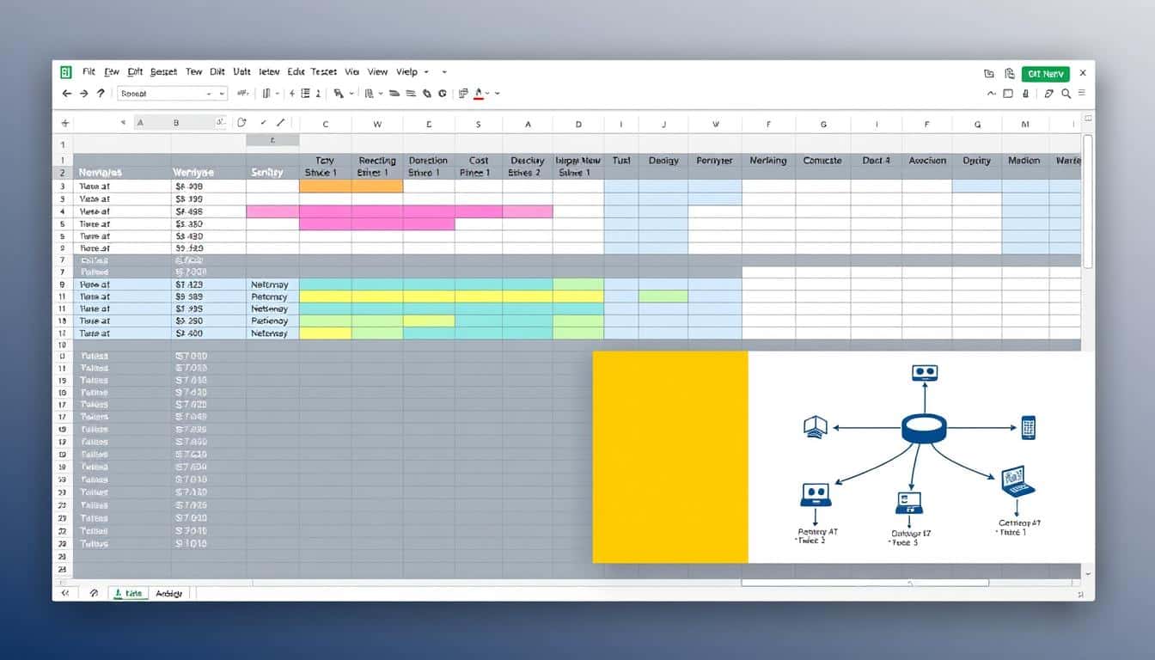The width and height of the screenshot is (1155, 660).
Task: Select column header D
Action: (578, 124)
